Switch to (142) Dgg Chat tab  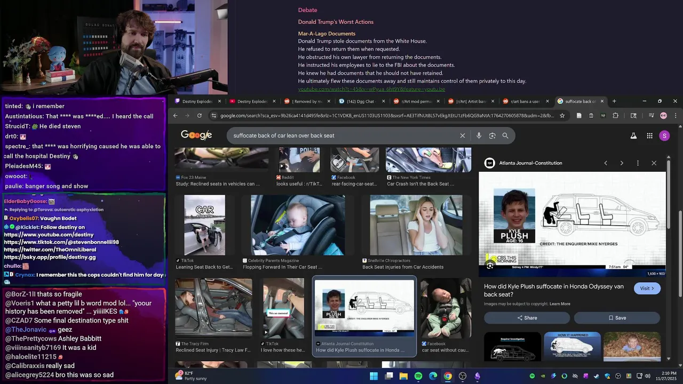pos(362,101)
